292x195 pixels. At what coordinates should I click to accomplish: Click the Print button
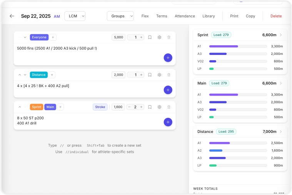pos(234,16)
